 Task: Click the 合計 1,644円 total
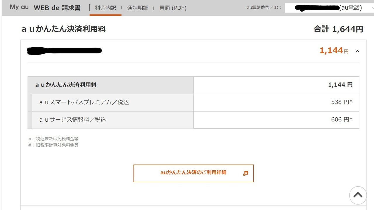point(338,29)
